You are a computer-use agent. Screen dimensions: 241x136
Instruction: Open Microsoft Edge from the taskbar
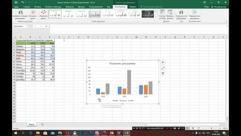pyautogui.click(x=31, y=133)
